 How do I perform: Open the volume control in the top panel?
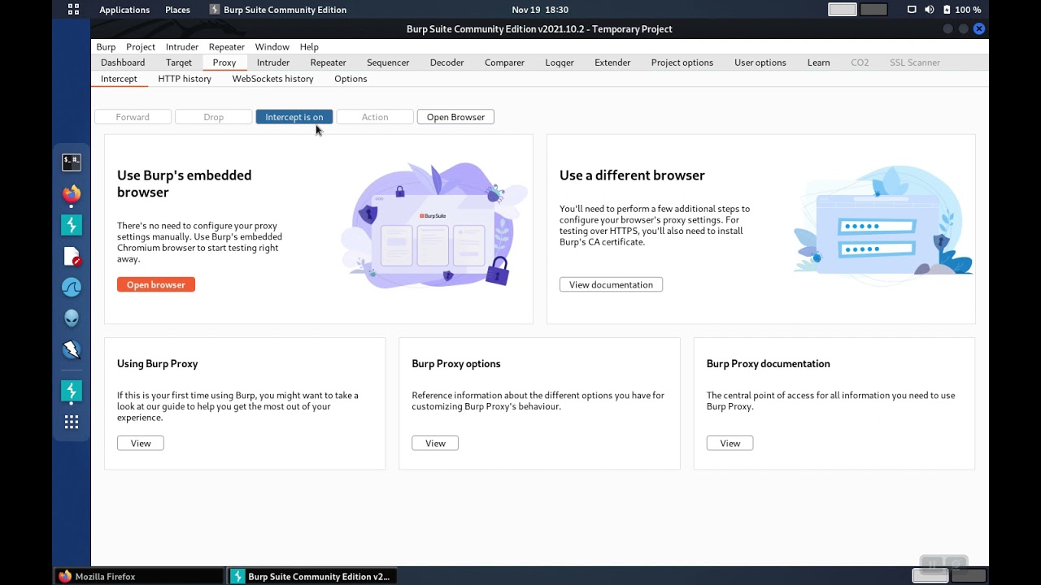(x=930, y=10)
